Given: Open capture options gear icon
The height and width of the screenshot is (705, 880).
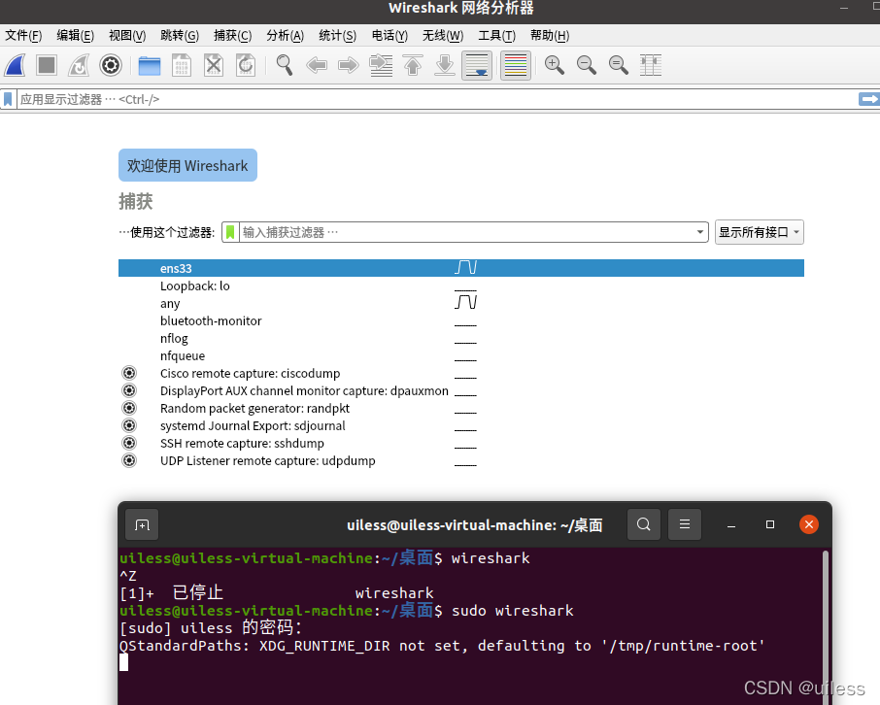Looking at the screenshot, I should [111, 66].
